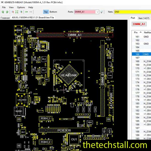Click the PL3 inductor on board

(x=44, y=59)
